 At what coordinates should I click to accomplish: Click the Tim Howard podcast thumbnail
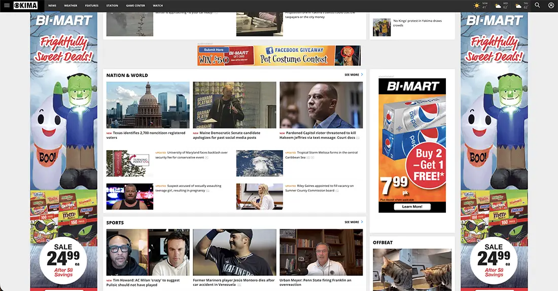pyautogui.click(x=148, y=252)
